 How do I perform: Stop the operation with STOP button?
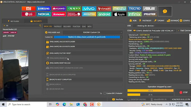[x=184, y=92]
